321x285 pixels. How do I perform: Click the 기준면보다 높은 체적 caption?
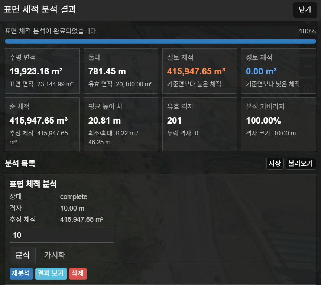pyautogui.click(x=194, y=84)
